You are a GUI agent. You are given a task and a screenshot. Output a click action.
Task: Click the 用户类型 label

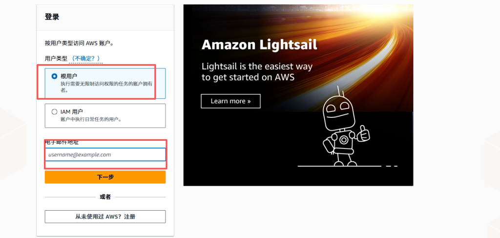coord(56,59)
